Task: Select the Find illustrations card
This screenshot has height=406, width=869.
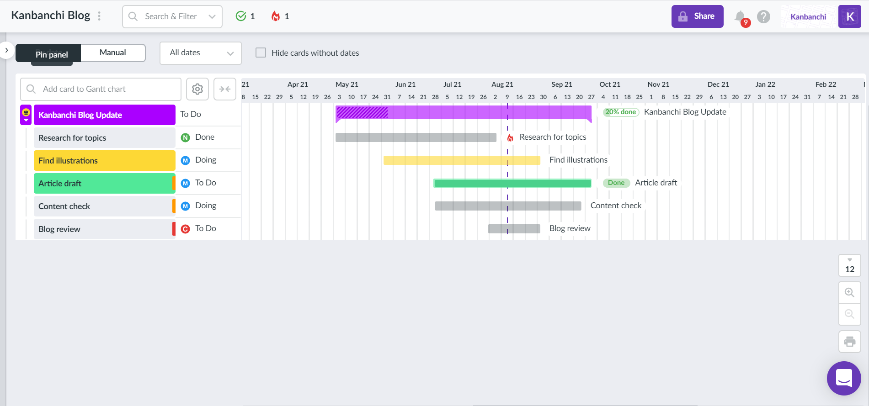Action: point(105,160)
